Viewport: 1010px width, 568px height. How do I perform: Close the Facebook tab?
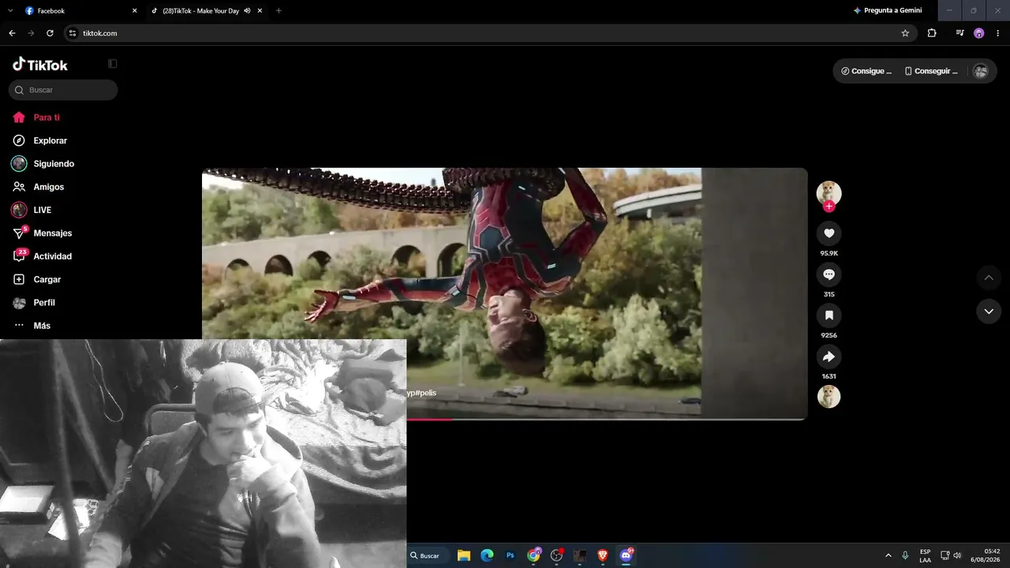point(134,11)
